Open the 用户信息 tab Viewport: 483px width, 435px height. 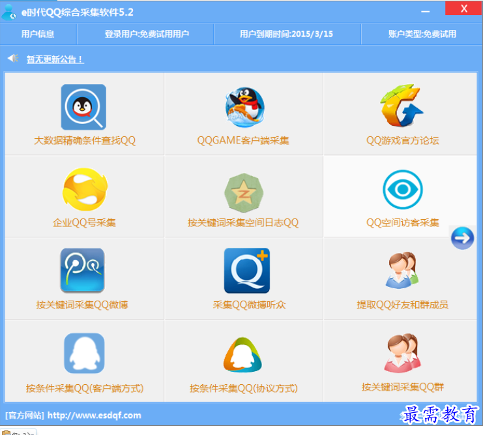click(38, 34)
